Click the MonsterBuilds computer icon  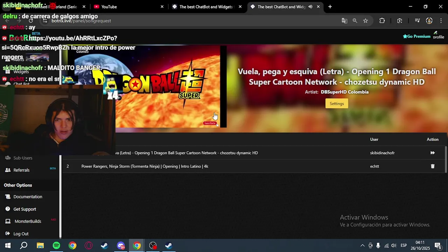pyautogui.click(x=8, y=221)
